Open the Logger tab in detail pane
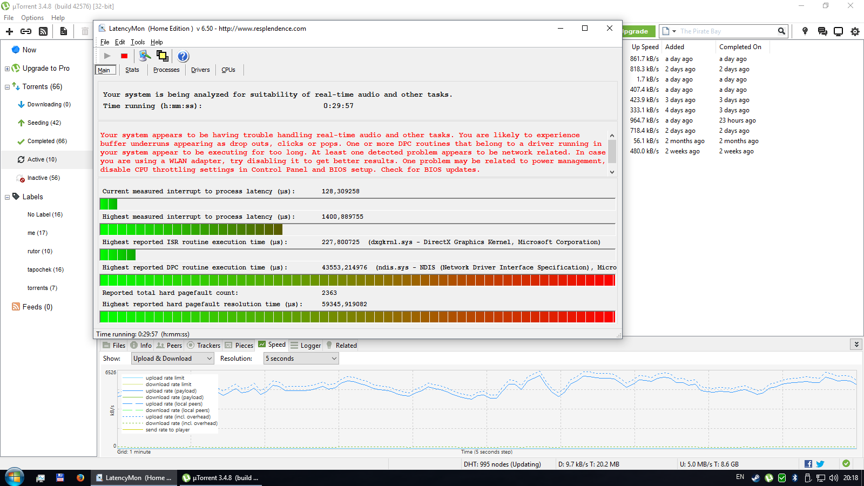Screen dimensions: 864x486 [306, 346]
